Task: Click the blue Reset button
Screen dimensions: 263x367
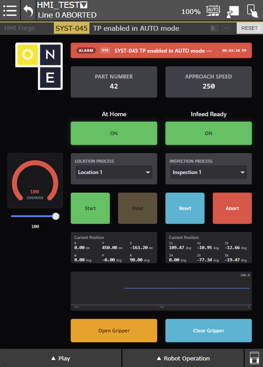Action: pyautogui.click(x=185, y=208)
